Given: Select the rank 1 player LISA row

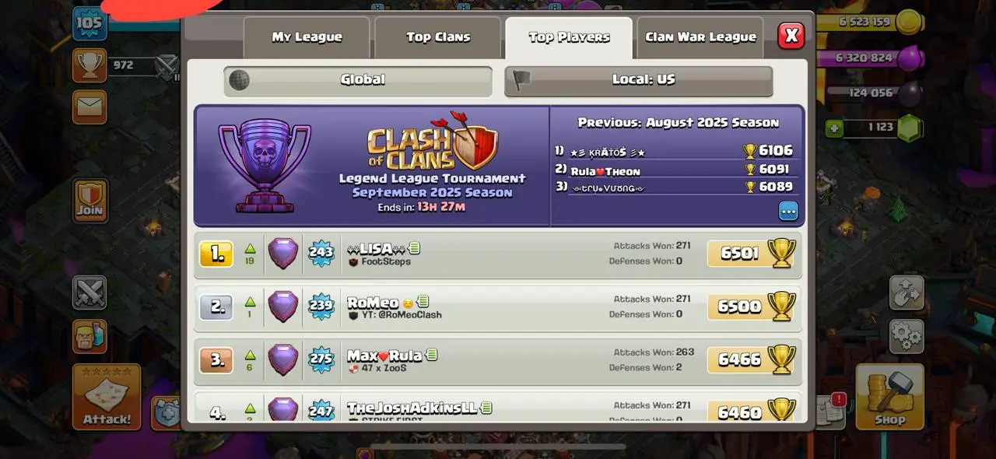Looking at the screenshot, I should (x=498, y=254).
